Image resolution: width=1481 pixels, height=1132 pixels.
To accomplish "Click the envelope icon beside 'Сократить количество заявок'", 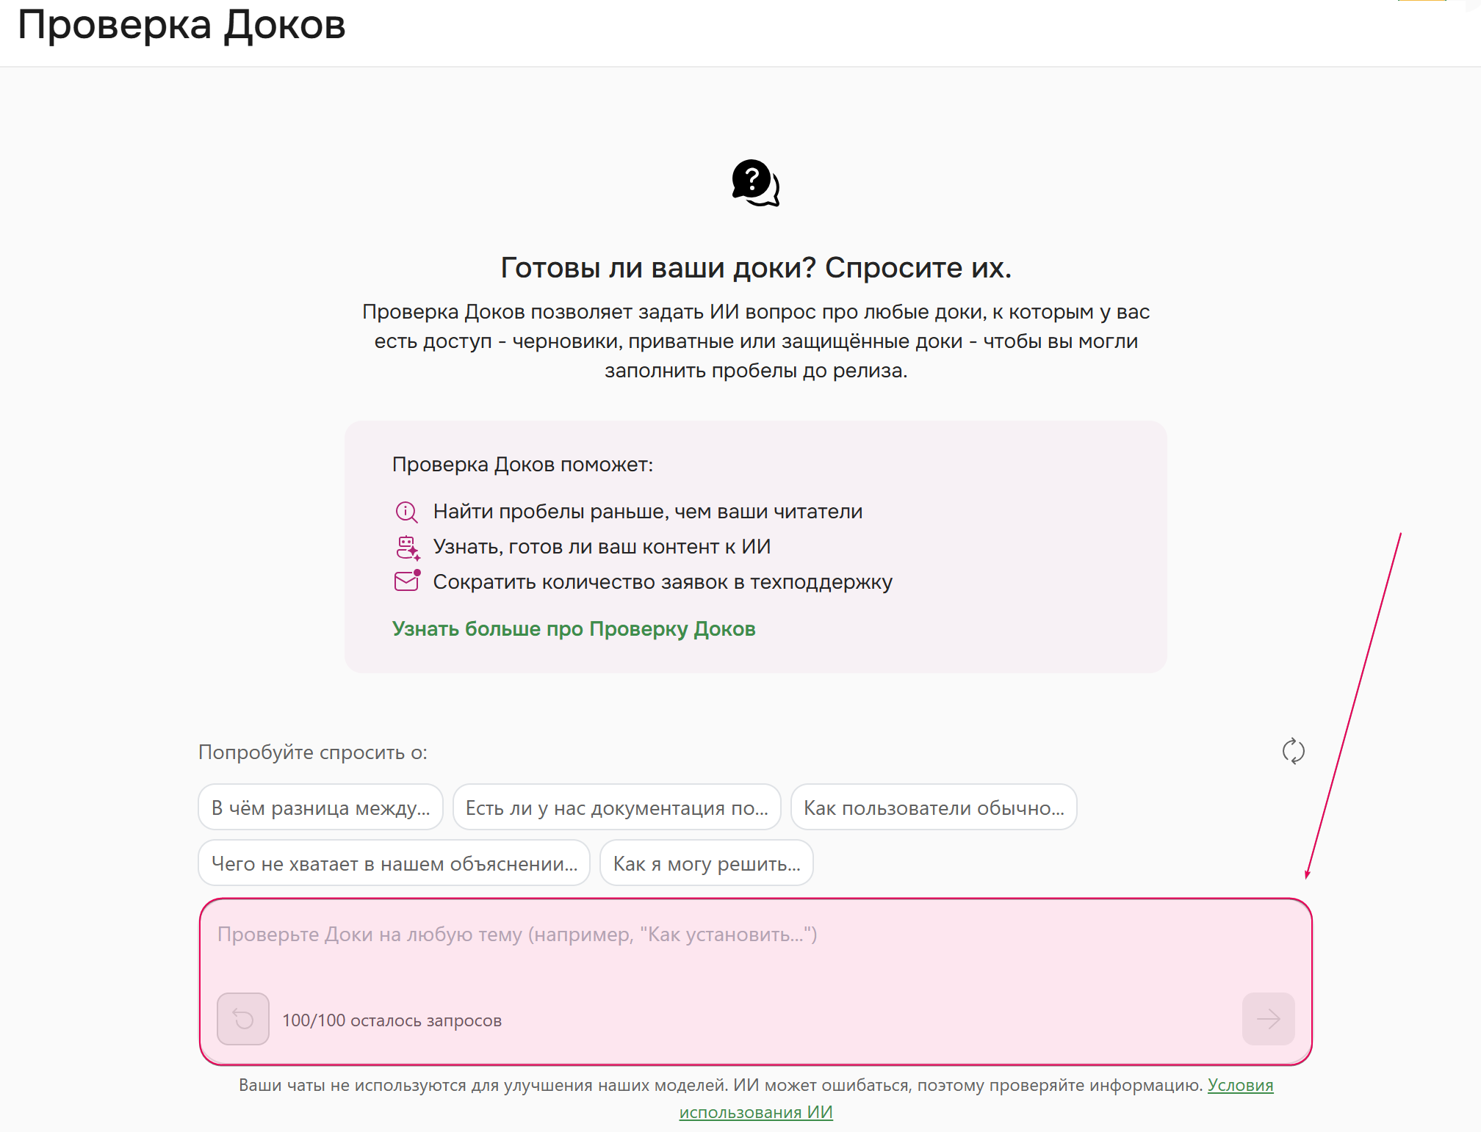I will click(406, 581).
